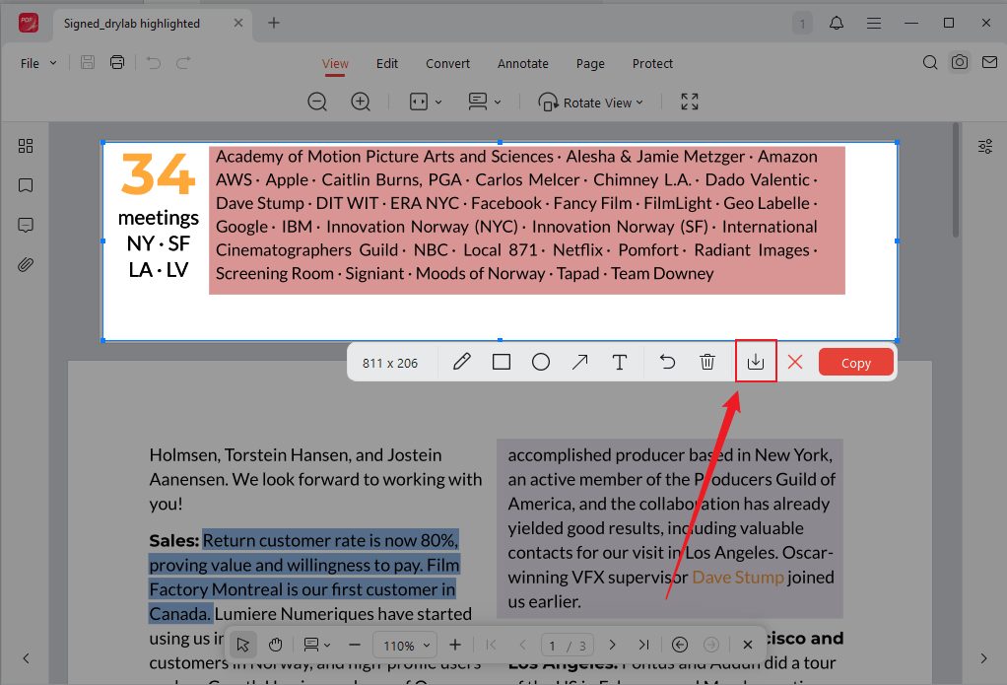Choose the rectangle shape tool

[502, 363]
